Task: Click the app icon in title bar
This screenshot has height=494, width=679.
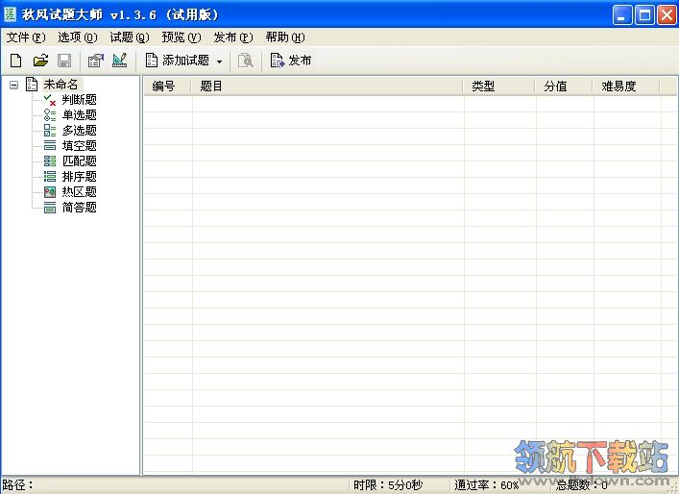Action: pyautogui.click(x=10, y=14)
